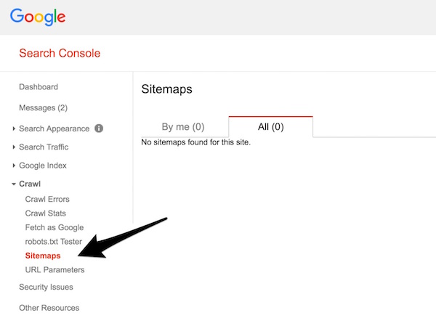Open Other Resources

(x=49, y=308)
